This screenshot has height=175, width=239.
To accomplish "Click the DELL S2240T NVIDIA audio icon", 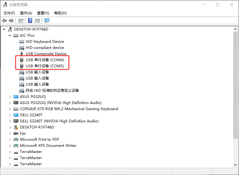I will (16, 121).
